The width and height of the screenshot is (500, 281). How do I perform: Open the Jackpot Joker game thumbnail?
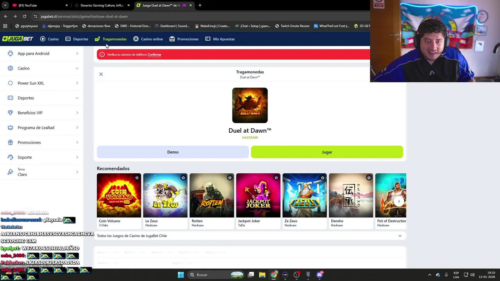[258, 196]
